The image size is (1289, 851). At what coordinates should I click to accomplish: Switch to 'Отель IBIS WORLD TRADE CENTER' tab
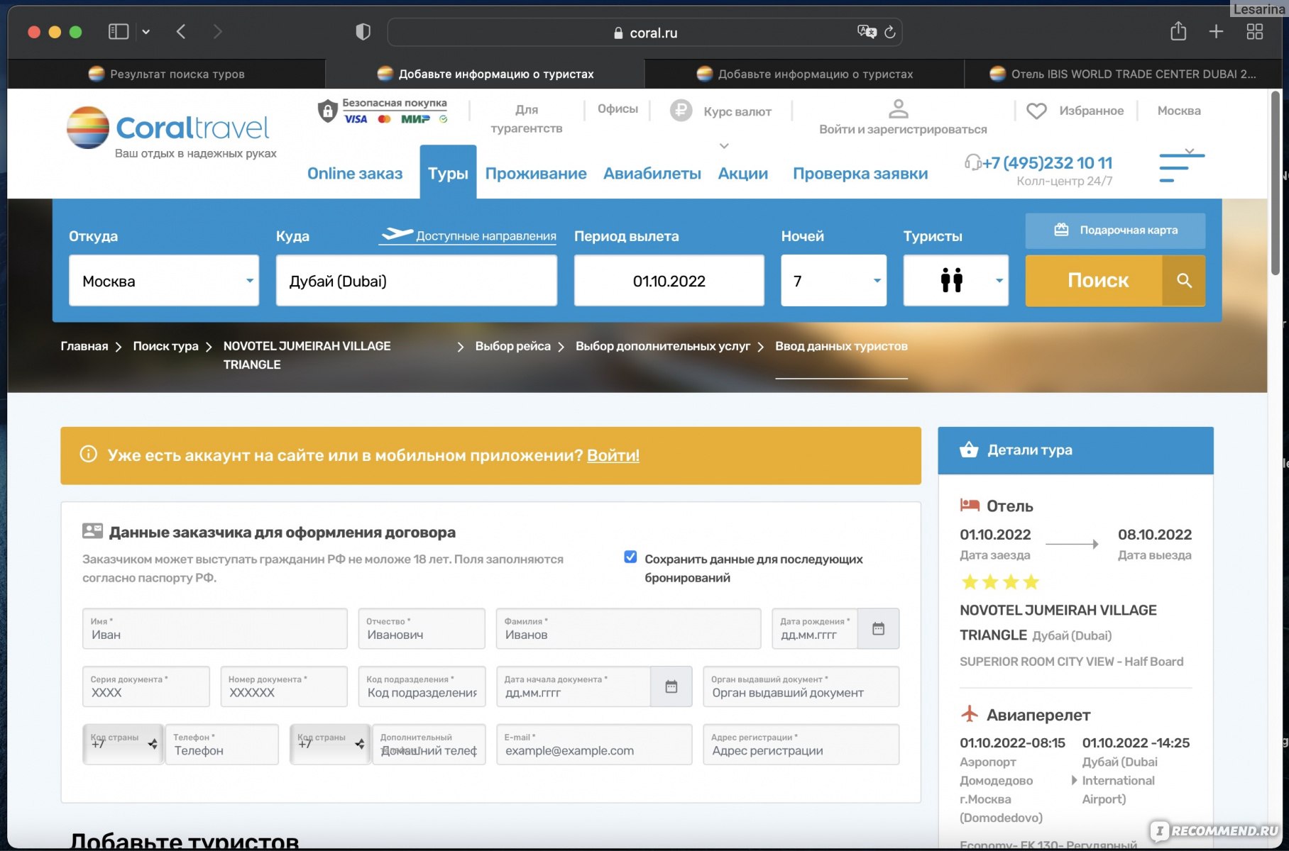1123,74
